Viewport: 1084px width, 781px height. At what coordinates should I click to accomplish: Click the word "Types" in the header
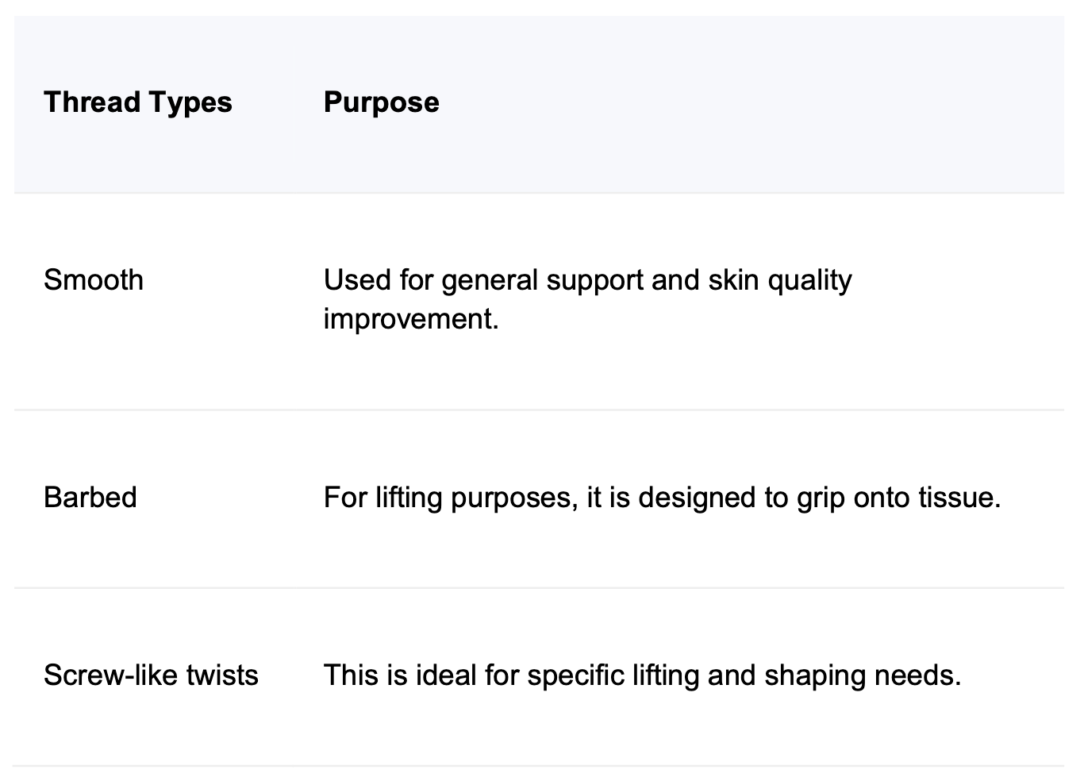(x=195, y=102)
